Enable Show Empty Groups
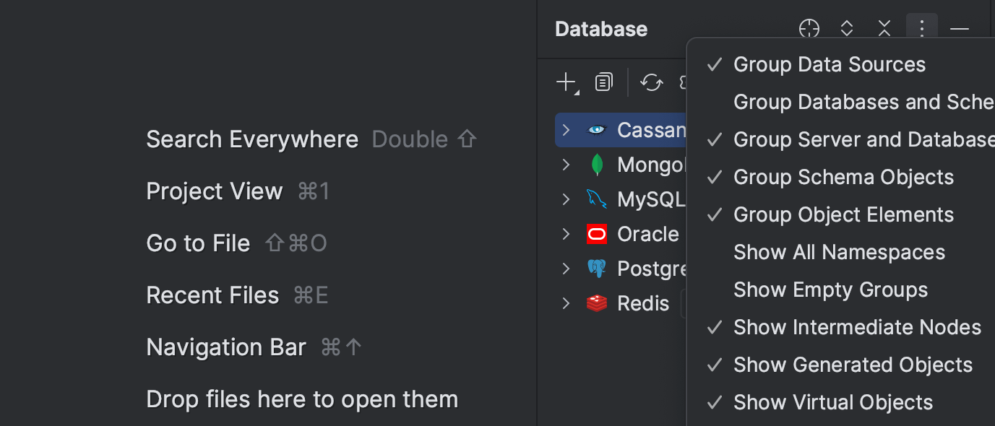The height and width of the screenshot is (426, 995). 830,290
